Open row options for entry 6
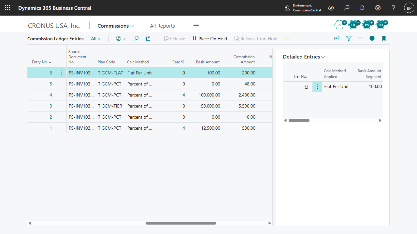This screenshot has width=417, height=234. point(62,73)
